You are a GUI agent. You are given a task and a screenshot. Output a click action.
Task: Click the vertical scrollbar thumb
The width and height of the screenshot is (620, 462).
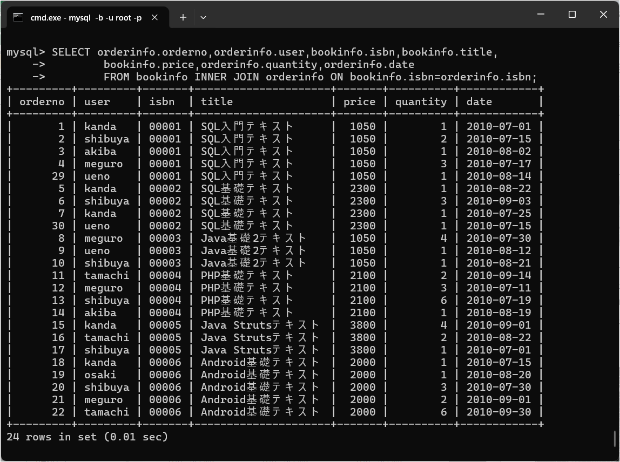(615, 437)
